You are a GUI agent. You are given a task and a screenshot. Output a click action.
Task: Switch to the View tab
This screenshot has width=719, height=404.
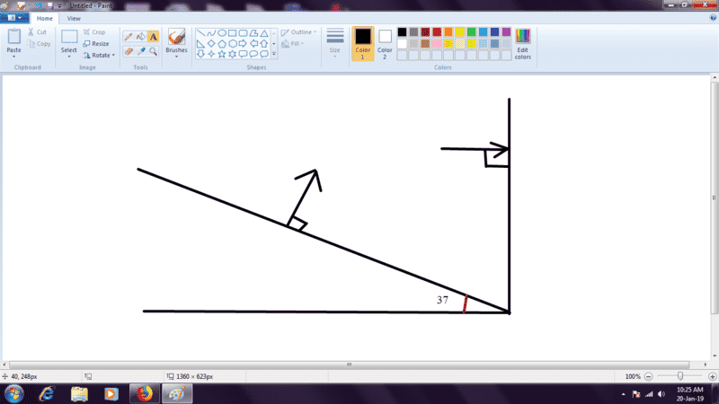74,18
